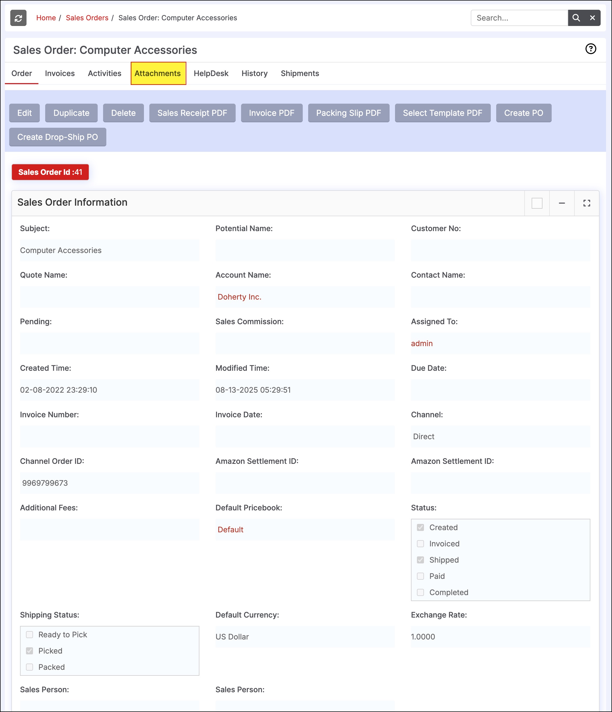
Task: Click Created Time value 02-08-2022 23:29:10
Action: 58,390
